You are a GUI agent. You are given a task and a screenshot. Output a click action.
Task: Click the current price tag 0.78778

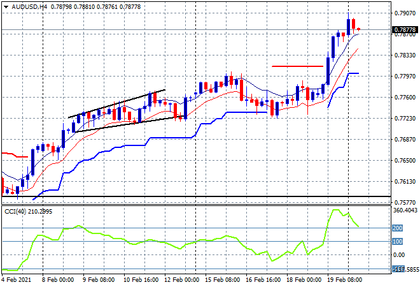coord(405,29)
